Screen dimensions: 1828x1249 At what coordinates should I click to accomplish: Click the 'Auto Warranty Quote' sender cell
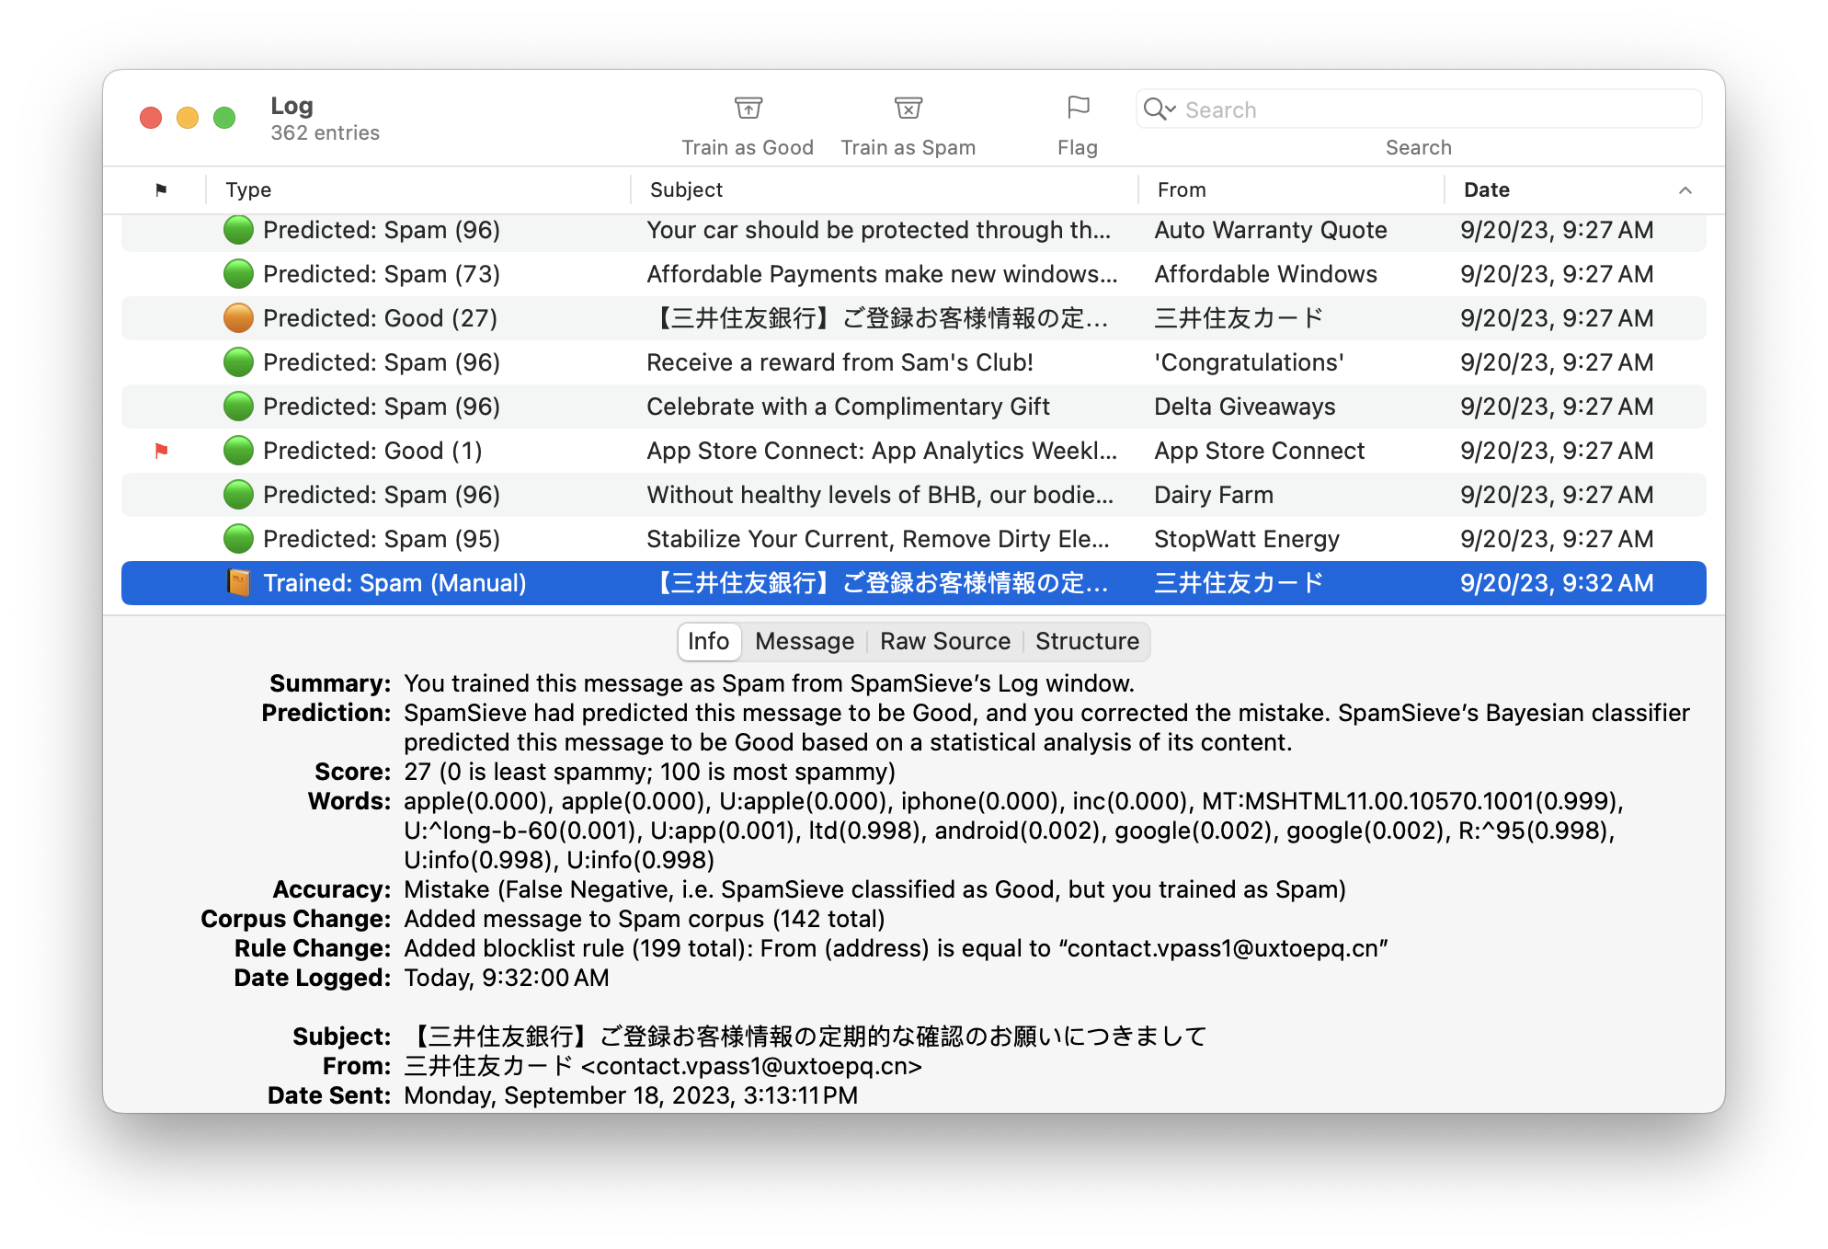pyautogui.click(x=1270, y=230)
